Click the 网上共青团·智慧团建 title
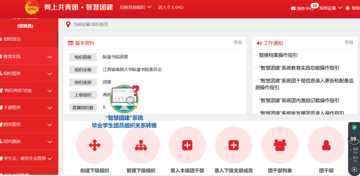Viewport: 360px width, 176px height. coord(79,7)
